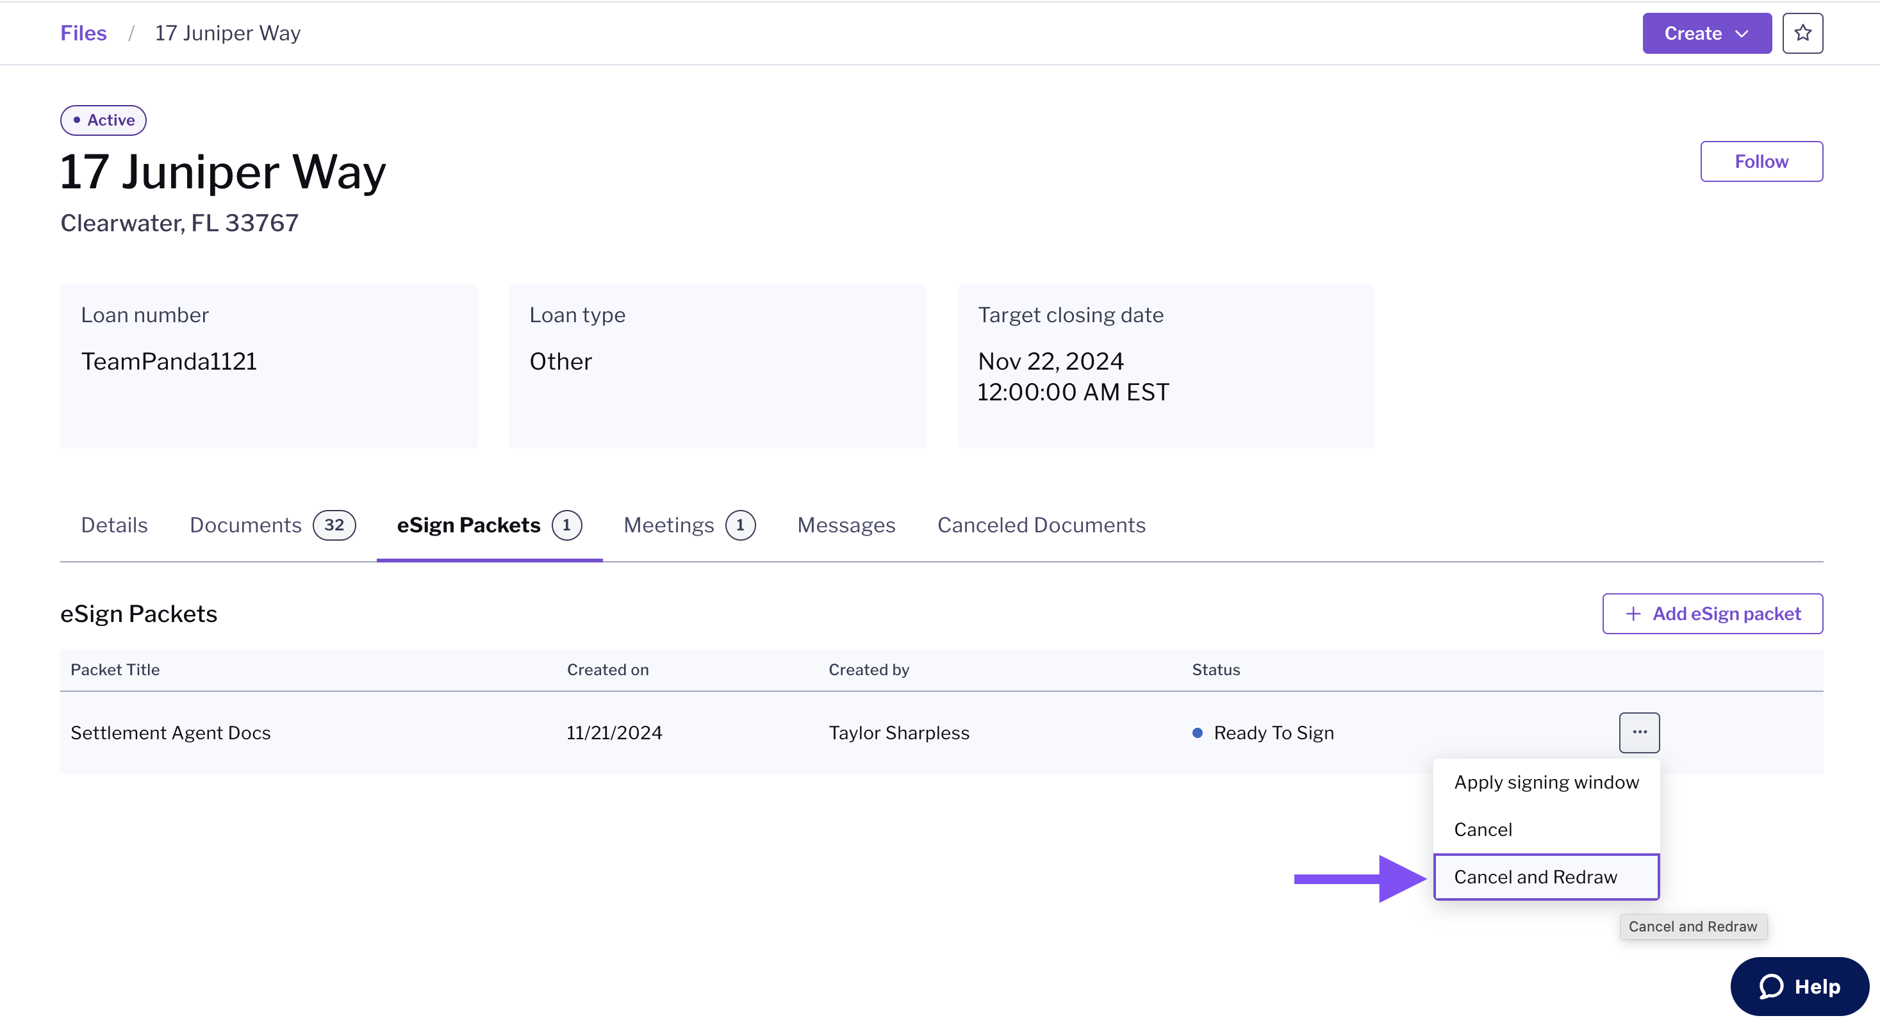
Task: View the Canceled Documents tab
Action: [1041, 525]
